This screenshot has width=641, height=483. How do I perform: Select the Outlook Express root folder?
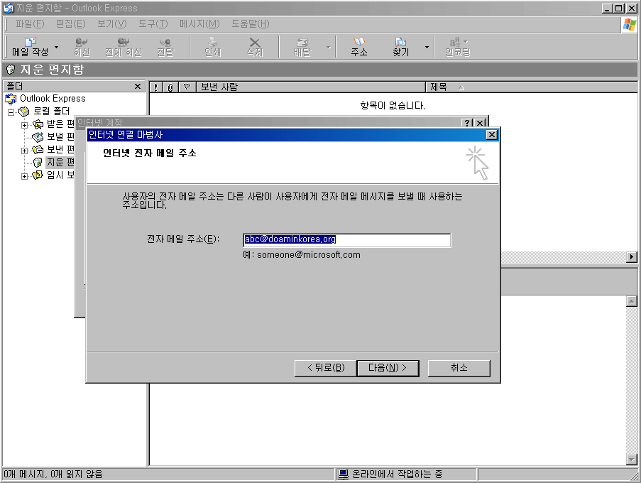pos(53,99)
